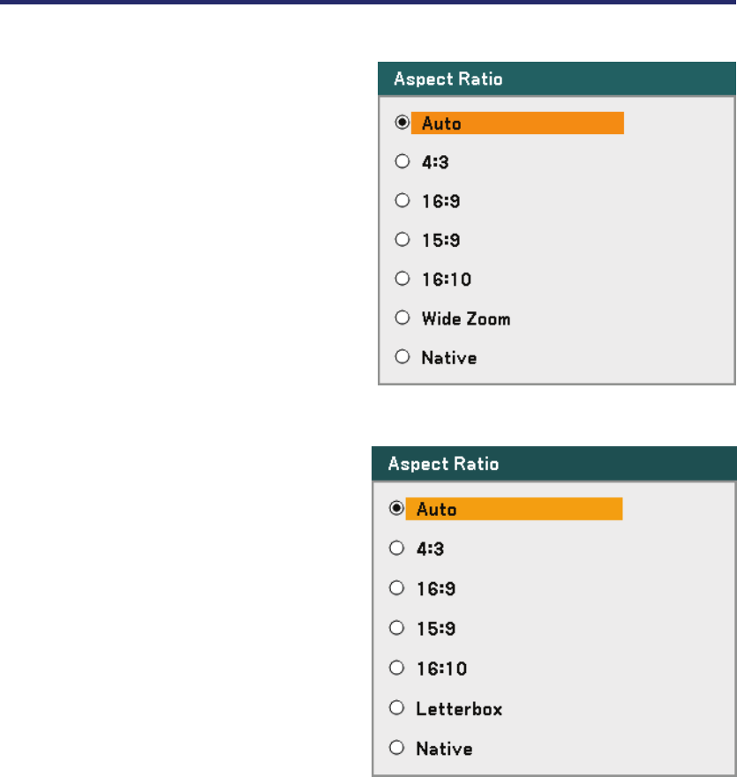Choose 4:3 in the menu containing Letterbox
Image resolution: width=737 pixels, height=777 pixels.
pyautogui.click(x=397, y=549)
